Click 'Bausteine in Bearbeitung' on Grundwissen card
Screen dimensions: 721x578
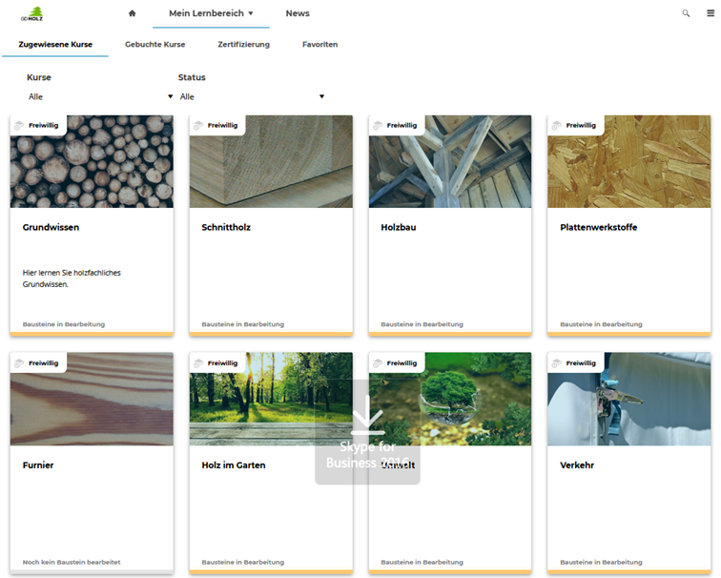(64, 324)
